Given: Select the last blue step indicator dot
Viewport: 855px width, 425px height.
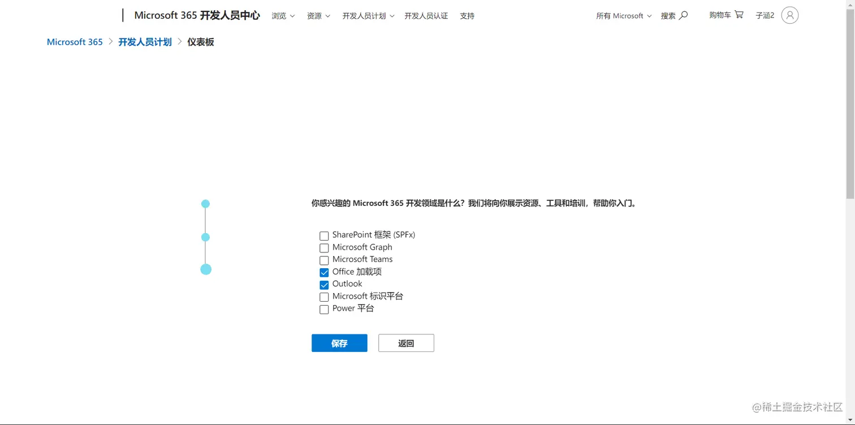Looking at the screenshot, I should point(205,269).
